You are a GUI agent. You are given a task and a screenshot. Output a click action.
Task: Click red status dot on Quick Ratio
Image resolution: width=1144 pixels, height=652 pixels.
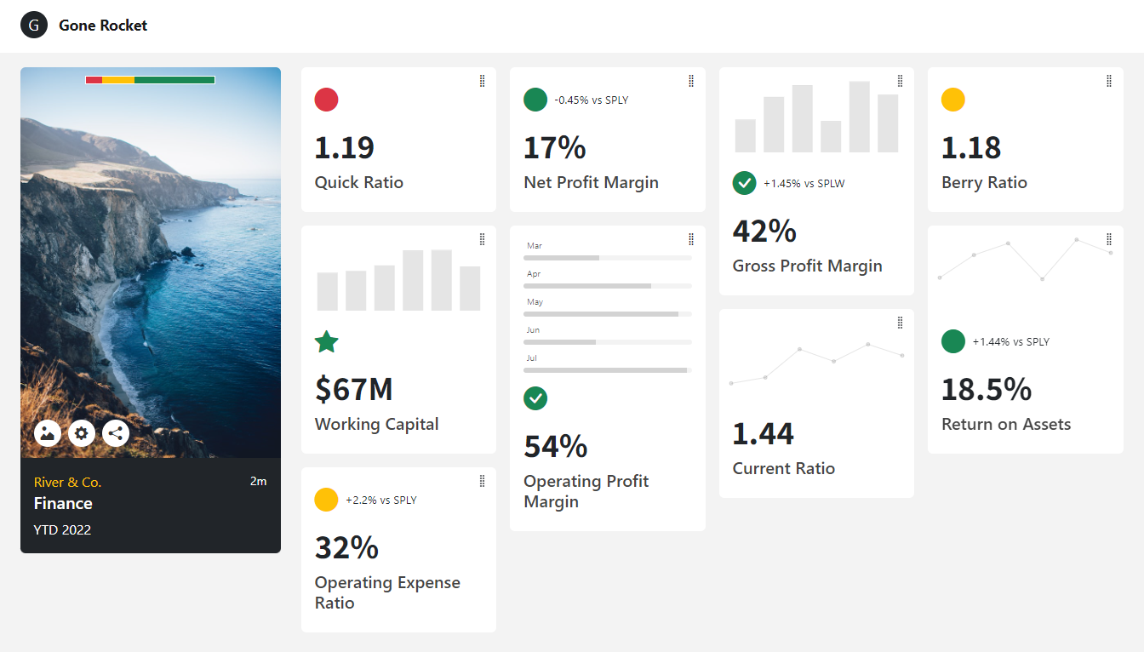click(x=327, y=100)
